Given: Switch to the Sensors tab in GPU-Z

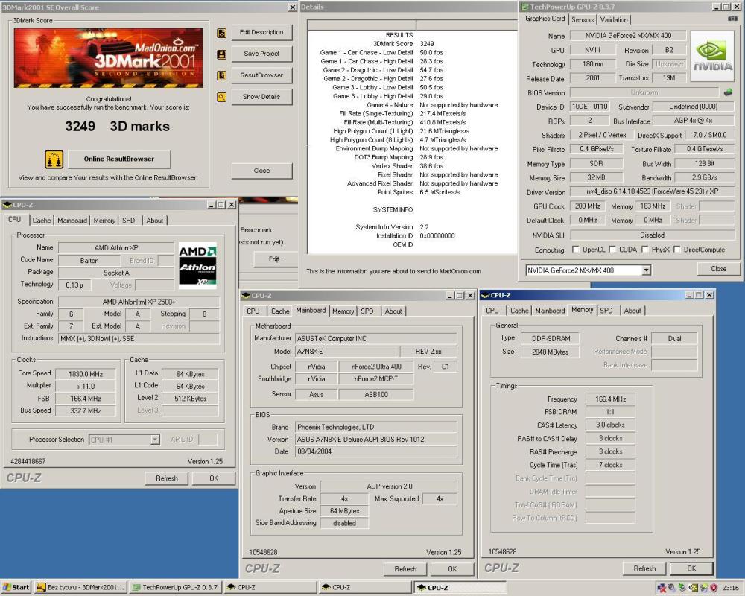Looking at the screenshot, I should click(582, 20).
